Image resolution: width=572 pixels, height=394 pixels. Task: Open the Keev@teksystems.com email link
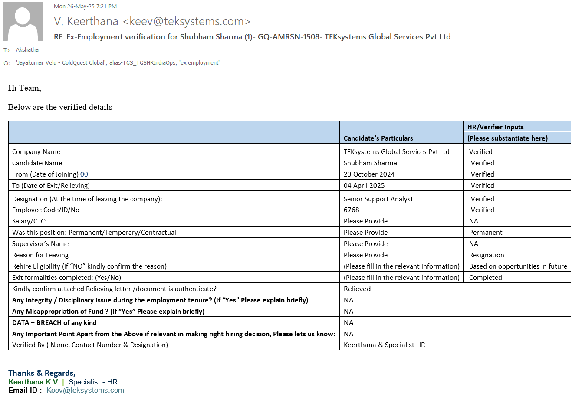pyautogui.click(x=85, y=390)
